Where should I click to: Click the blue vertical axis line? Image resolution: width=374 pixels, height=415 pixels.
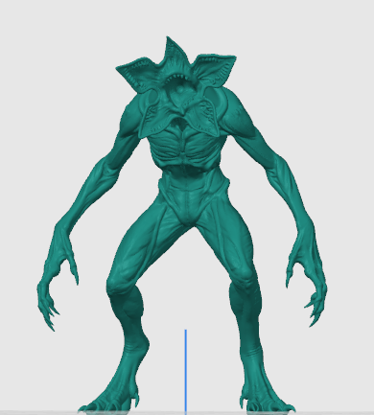[x=186, y=371]
